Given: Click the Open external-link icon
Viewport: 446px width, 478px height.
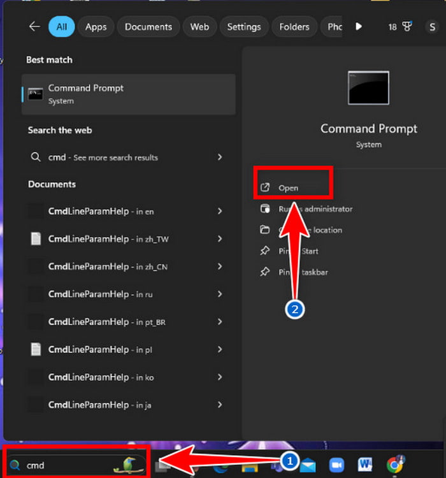Looking at the screenshot, I should point(265,187).
